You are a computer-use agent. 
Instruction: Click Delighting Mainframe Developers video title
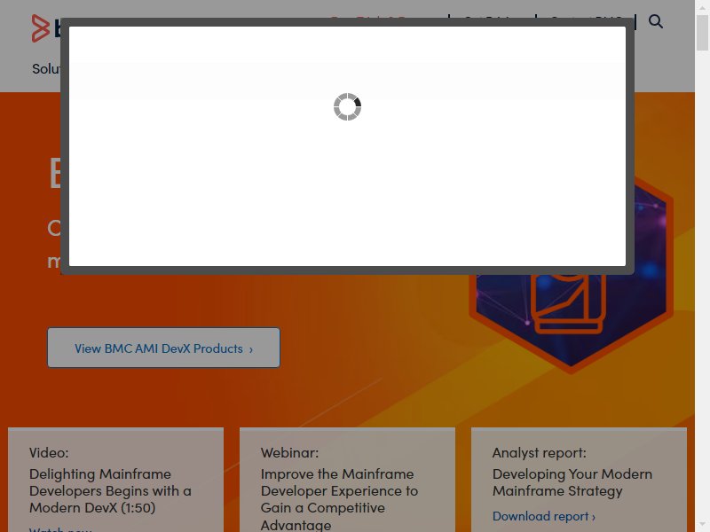point(110,491)
